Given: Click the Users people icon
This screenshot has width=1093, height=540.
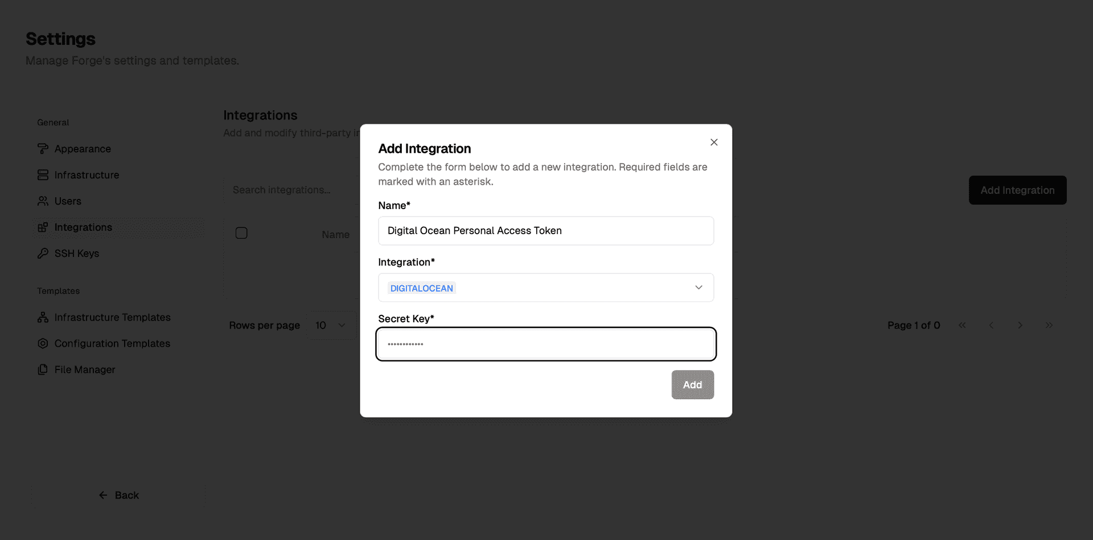Looking at the screenshot, I should (x=43, y=201).
